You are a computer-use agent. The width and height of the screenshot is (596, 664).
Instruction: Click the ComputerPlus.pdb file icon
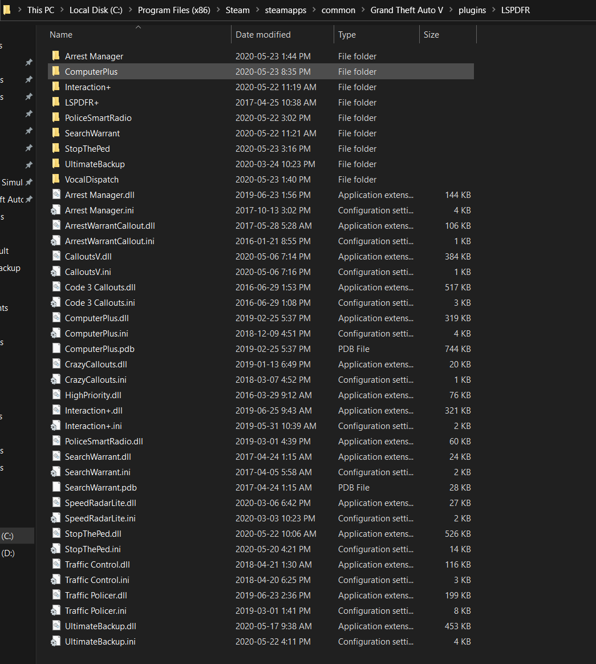56,349
